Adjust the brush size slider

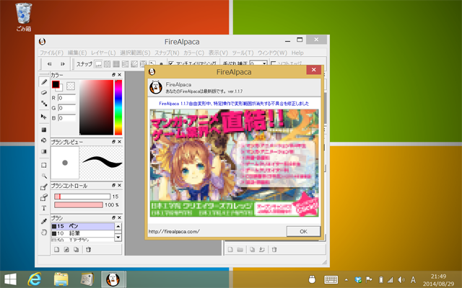pos(82,197)
